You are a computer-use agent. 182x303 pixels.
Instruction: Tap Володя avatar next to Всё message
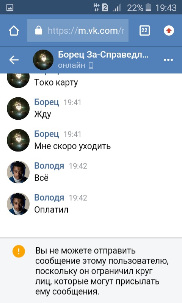(18, 172)
